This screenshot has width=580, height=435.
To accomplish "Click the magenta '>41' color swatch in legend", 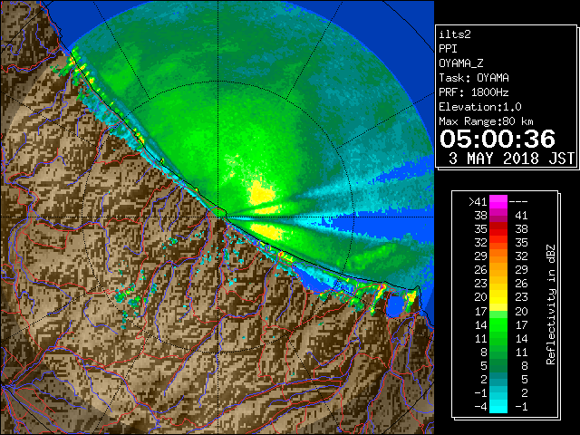I will click(x=498, y=201).
